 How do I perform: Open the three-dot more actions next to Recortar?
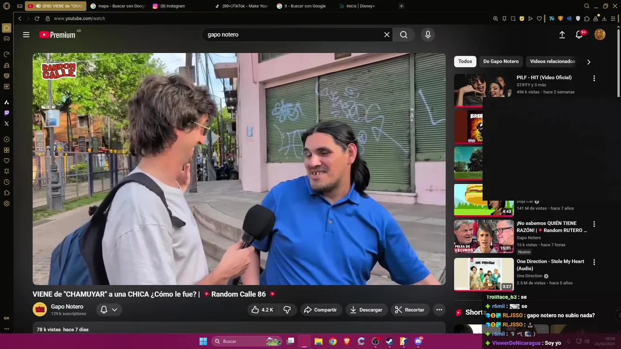439,310
